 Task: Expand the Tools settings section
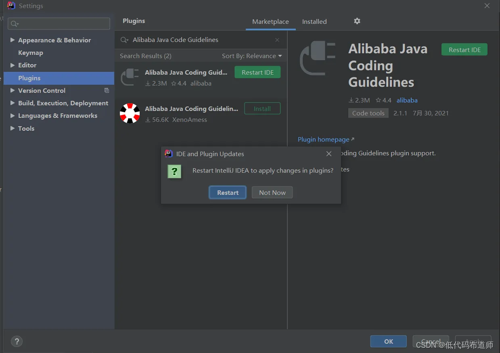(x=13, y=128)
